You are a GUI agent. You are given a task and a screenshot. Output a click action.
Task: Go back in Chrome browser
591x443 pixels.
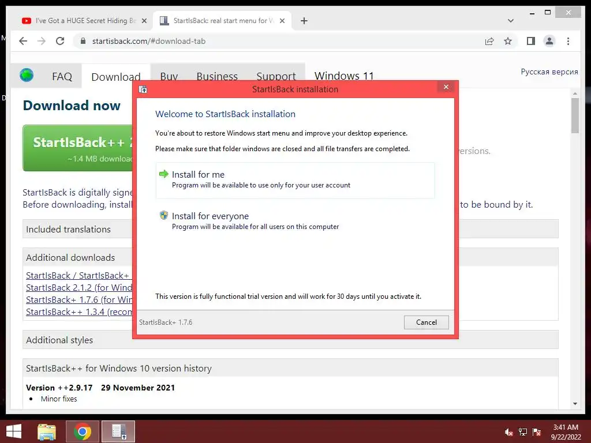point(23,41)
